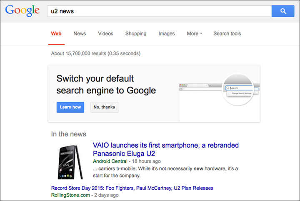
Task: Click the RollingStone.com source name
Action: 70,195
